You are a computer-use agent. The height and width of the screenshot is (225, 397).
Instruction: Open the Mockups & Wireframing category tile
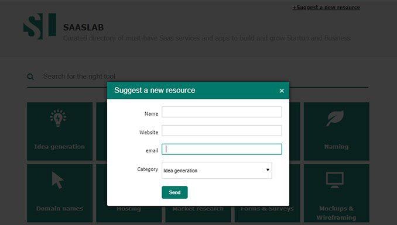[x=337, y=193]
